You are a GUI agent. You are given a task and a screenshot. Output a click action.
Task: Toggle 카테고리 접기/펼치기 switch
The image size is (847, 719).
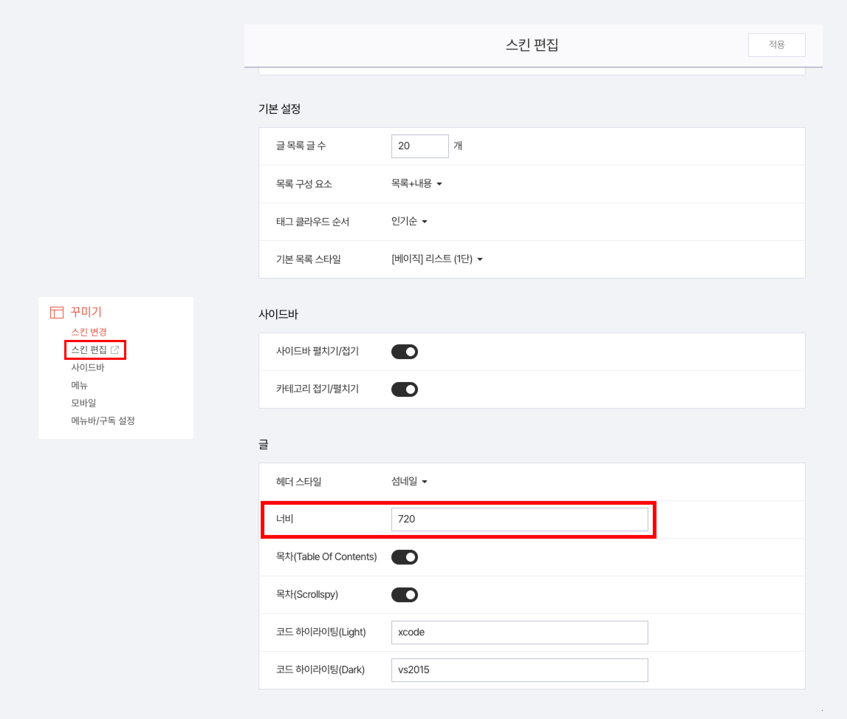(x=404, y=389)
